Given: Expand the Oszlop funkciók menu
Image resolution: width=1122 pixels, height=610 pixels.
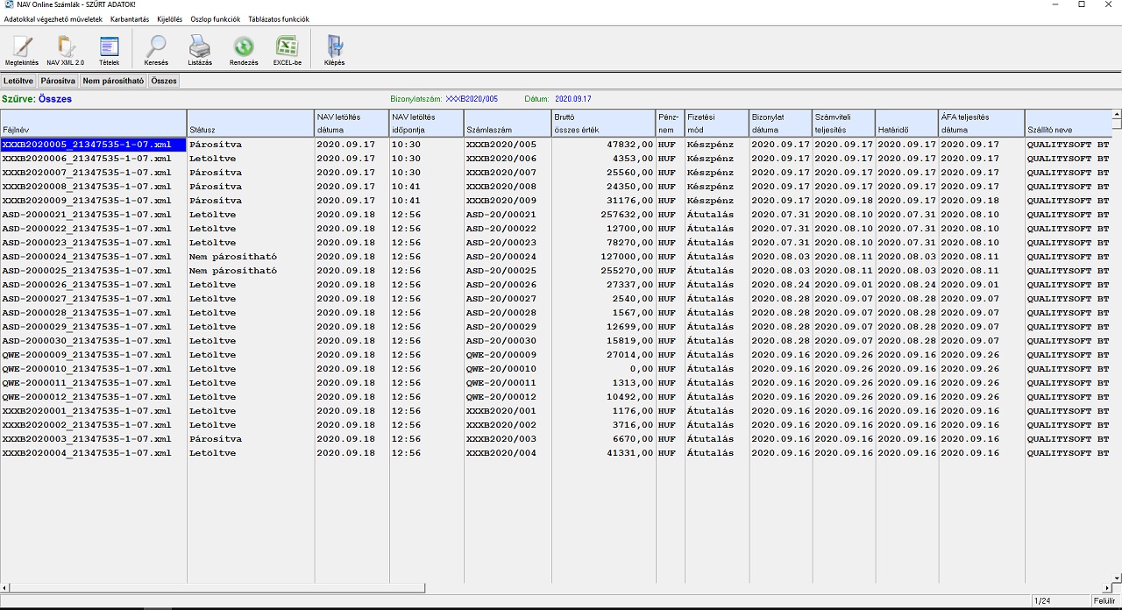Looking at the screenshot, I should pyautogui.click(x=216, y=19).
